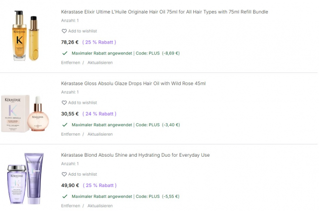Click green checkmark beside the -5,55 € discount
Screen dimensions: 319x211
[65, 196]
